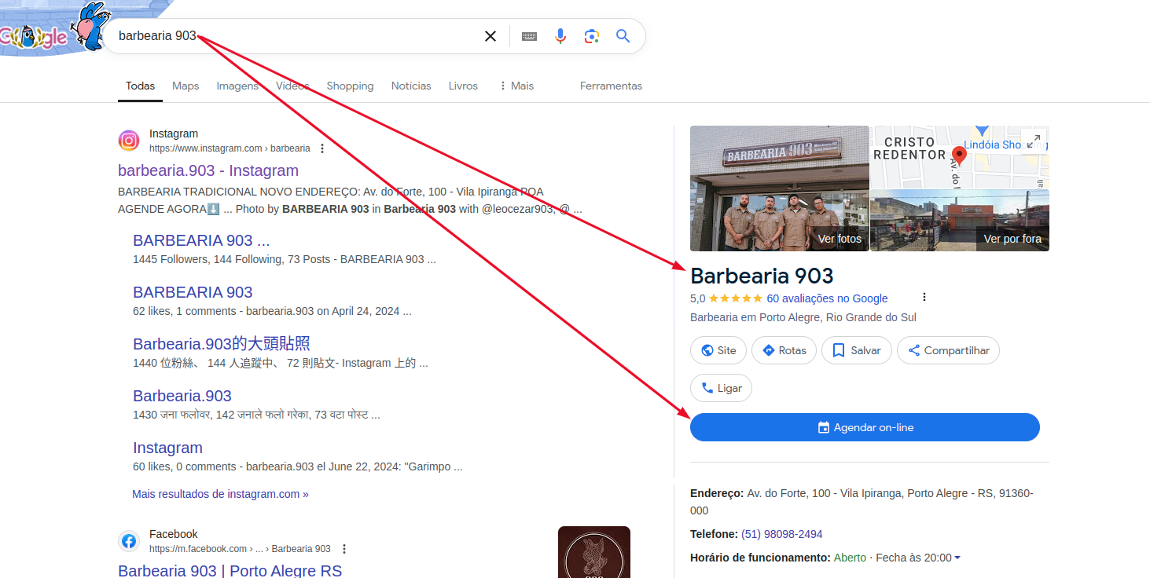The width and height of the screenshot is (1150, 578).
Task: Open the Ferramentas search tools
Action: [x=611, y=86]
